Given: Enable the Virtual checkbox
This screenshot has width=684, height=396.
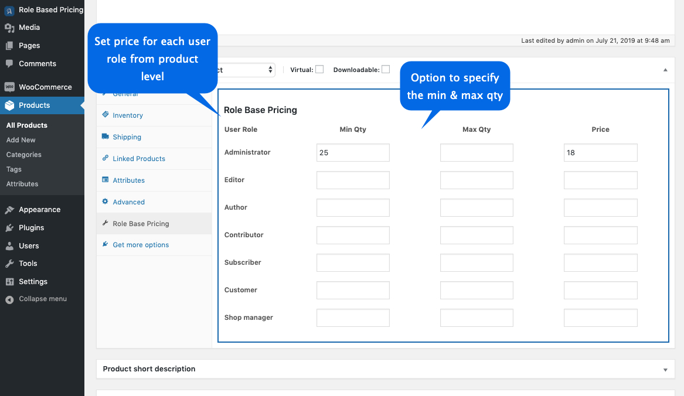Looking at the screenshot, I should [x=319, y=69].
